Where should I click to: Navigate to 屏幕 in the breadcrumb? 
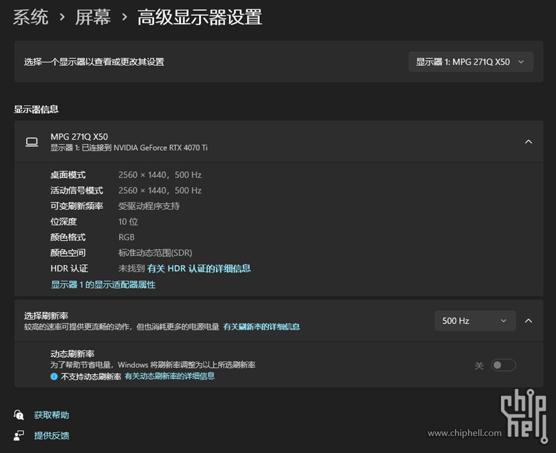coord(93,18)
